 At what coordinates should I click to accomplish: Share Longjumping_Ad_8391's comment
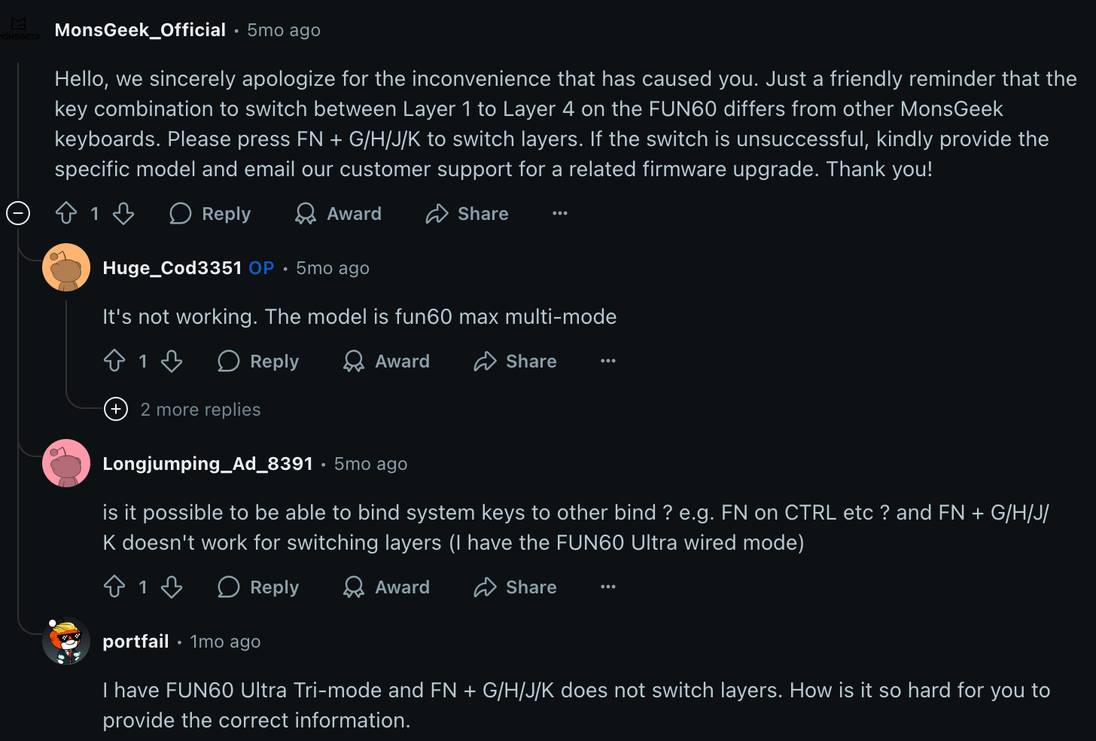coord(515,587)
